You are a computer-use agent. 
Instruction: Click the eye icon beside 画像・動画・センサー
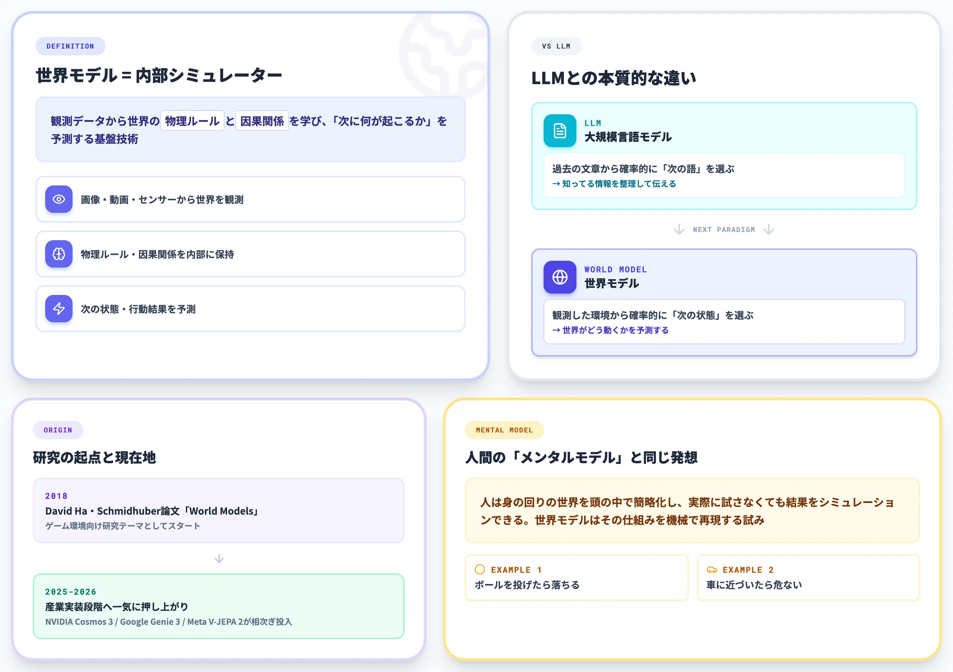pyautogui.click(x=59, y=199)
